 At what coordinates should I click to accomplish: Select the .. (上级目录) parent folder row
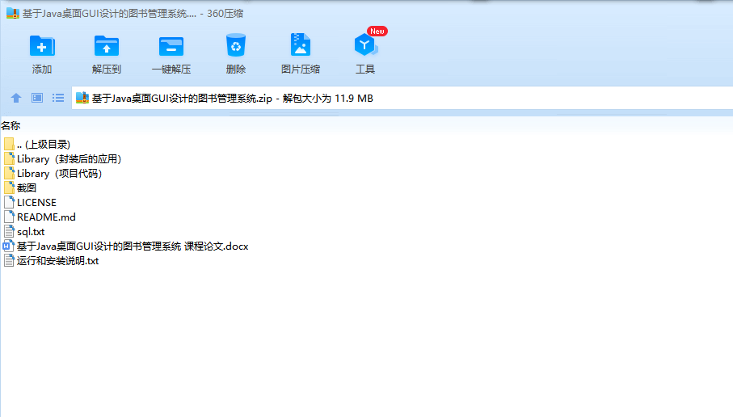(37, 145)
